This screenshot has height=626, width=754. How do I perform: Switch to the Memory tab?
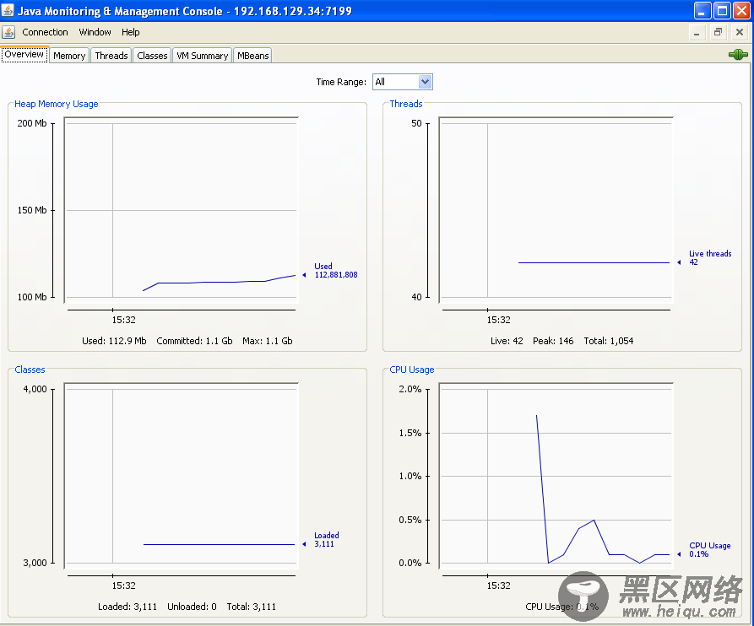point(69,56)
